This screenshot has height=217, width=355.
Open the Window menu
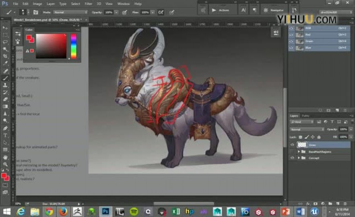[124, 4]
